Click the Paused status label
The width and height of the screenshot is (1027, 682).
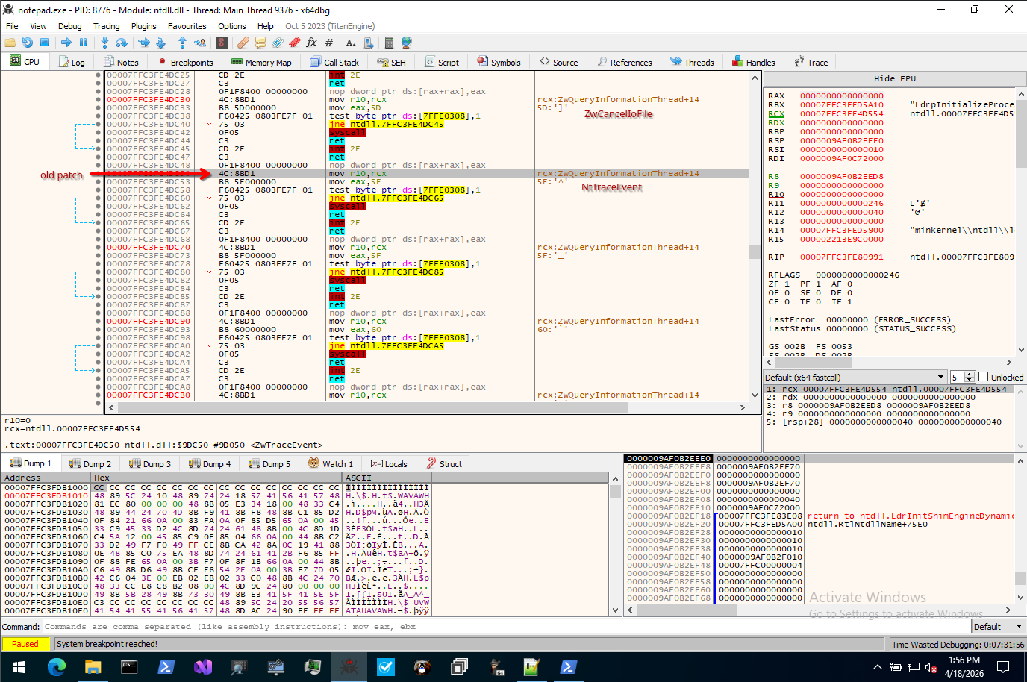25,644
